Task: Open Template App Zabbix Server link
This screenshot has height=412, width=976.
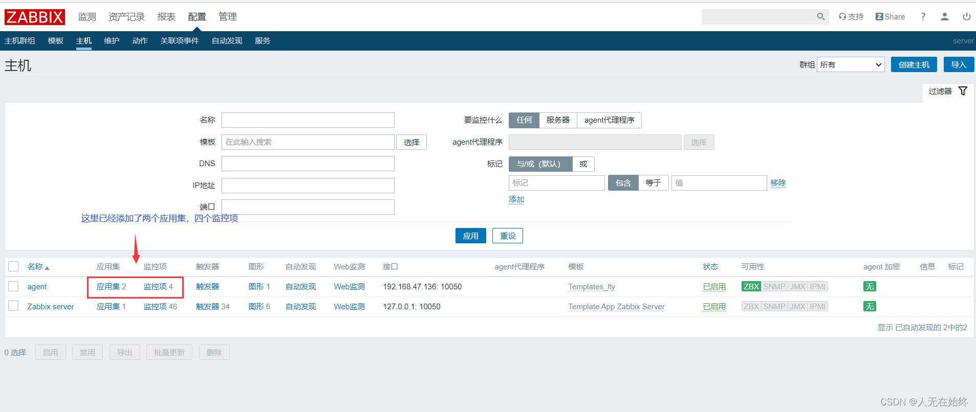Action: 616,307
